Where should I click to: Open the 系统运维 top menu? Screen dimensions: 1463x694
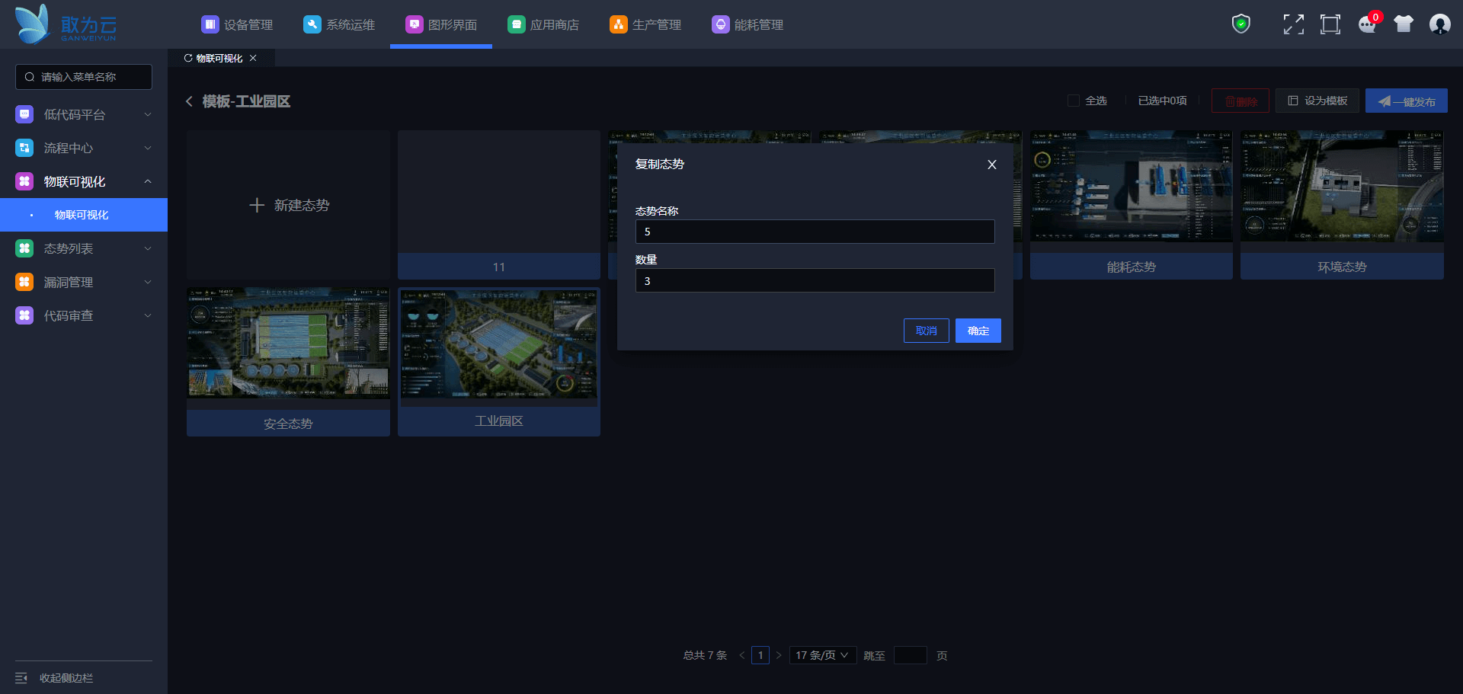[339, 24]
